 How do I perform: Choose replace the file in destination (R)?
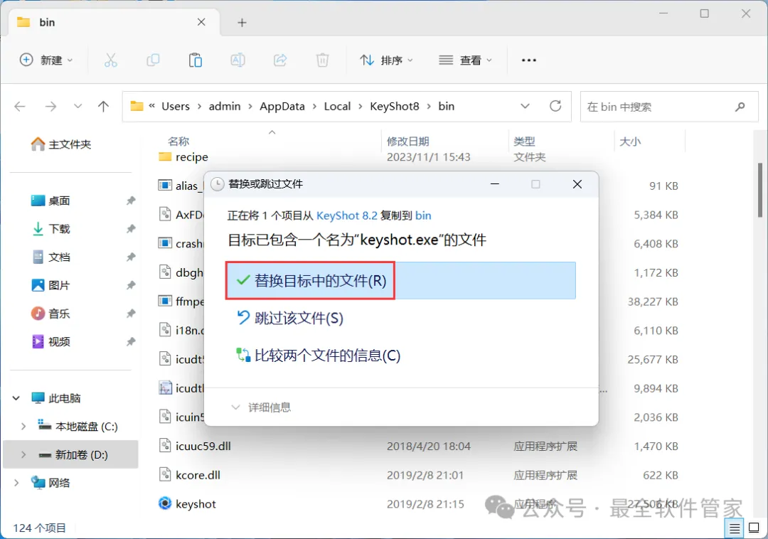pyautogui.click(x=400, y=280)
